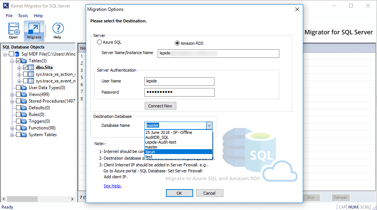The image size is (377, 210).
Task: Select the Amazon RDS radio button
Action: pyautogui.click(x=177, y=43)
